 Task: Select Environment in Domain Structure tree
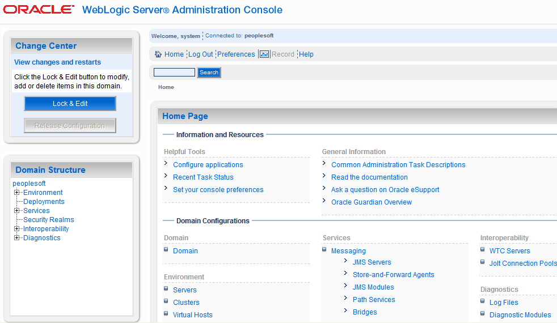pyautogui.click(x=43, y=192)
